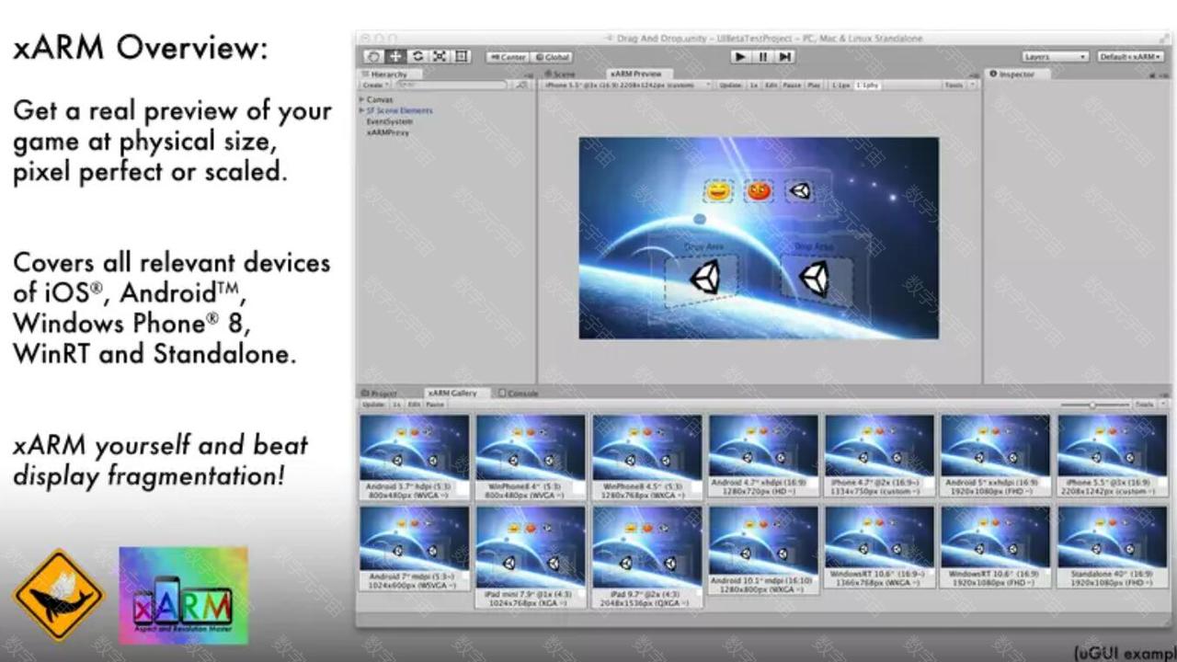
Task: Select the 1:1phy physical size mode
Action: 868,85
